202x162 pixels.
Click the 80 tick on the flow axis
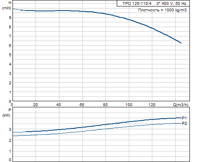point(105,105)
